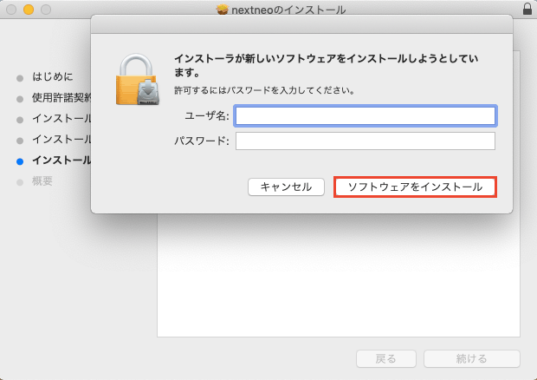The width and height of the screenshot is (537, 380).
Task: Click the yellow minimize window button
Action: pyautogui.click(x=28, y=10)
